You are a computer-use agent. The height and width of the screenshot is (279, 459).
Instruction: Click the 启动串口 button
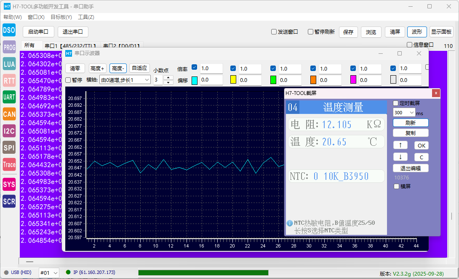coord(38,32)
